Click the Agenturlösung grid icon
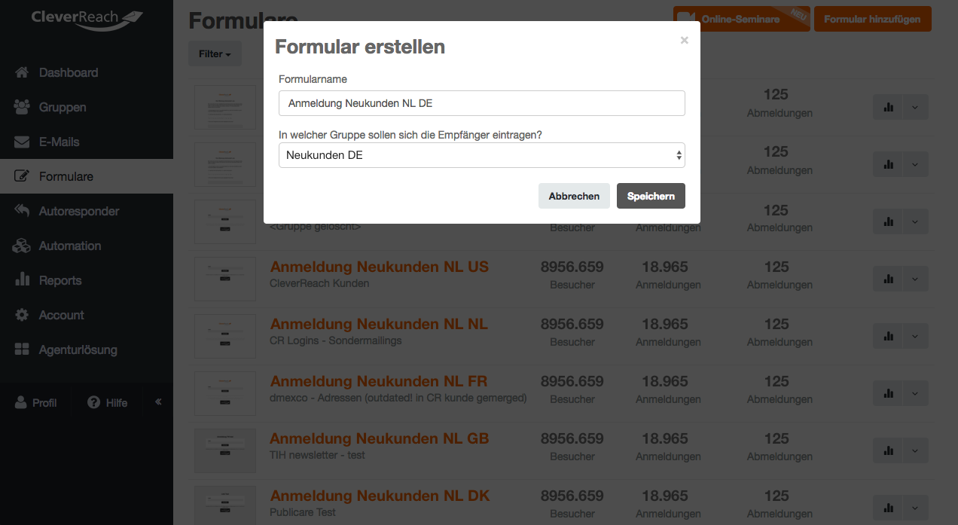 pos(22,349)
